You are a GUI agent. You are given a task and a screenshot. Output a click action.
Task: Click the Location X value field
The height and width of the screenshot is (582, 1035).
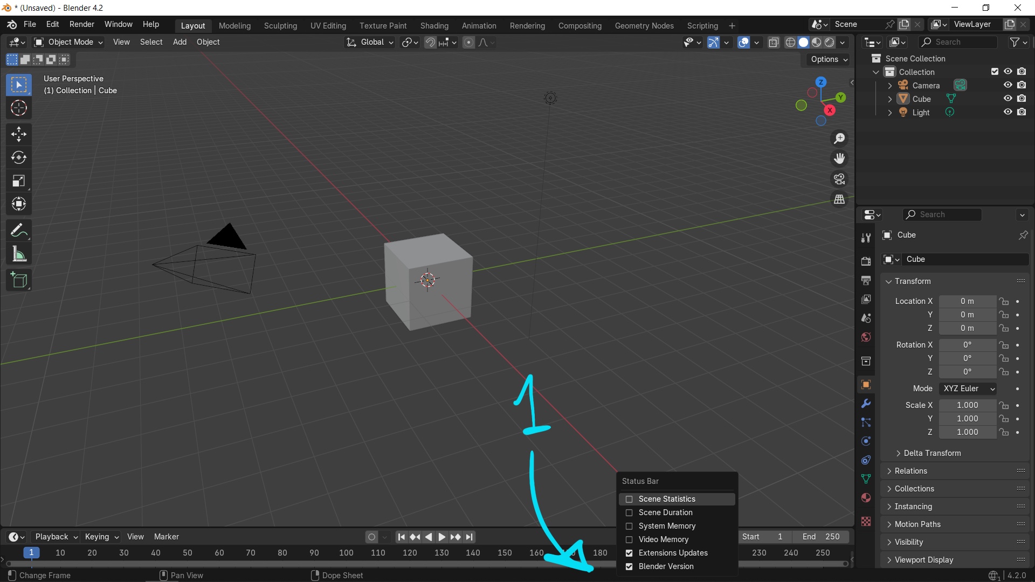coord(967,301)
